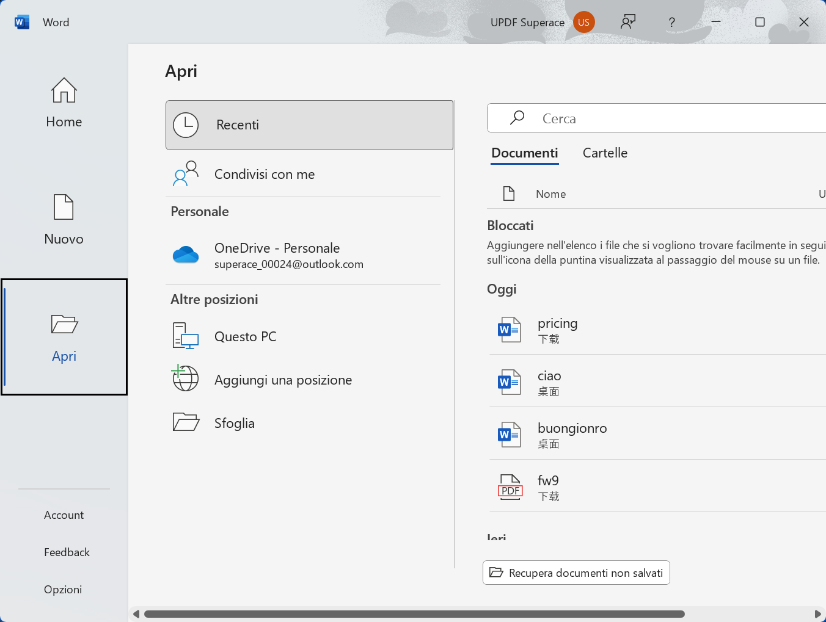Click the Apri folder icon in sidebar

click(x=64, y=325)
